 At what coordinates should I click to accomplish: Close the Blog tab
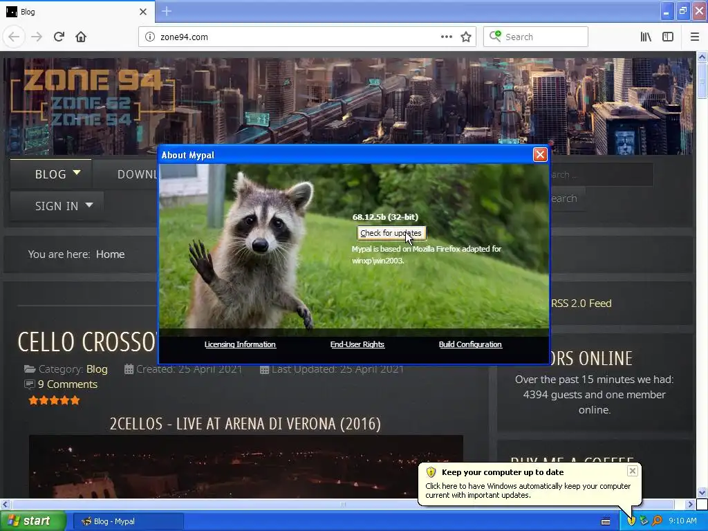click(x=142, y=12)
